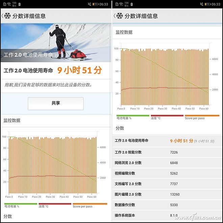Open the 网络浏览 2.0 分数 row

167,163
